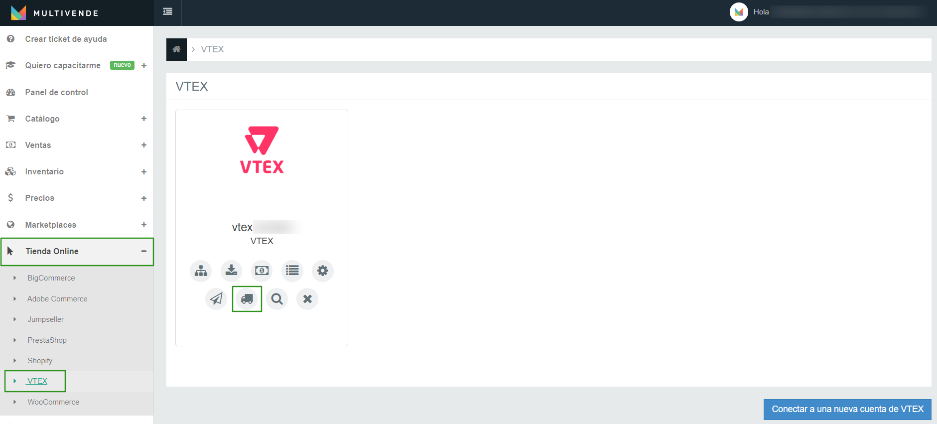Toggle the sidebar hamburger menu icon
Image resolution: width=937 pixels, height=424 pixels.
coord(168,11)
